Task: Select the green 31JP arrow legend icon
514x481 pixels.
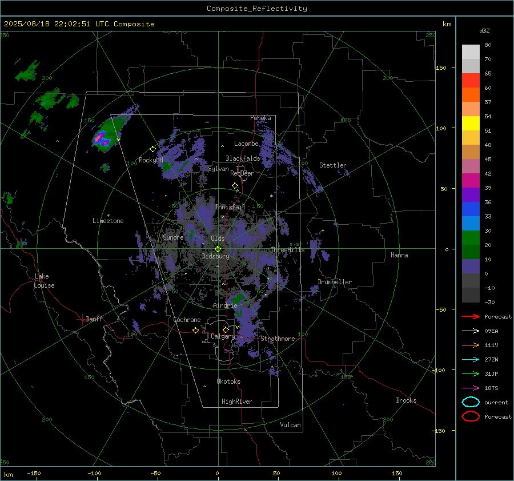Action: click(x=471, y=373)
